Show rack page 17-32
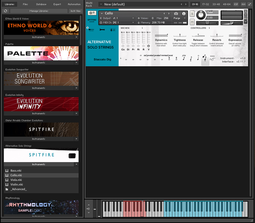 pyautogui.click(x=206, y=4)
